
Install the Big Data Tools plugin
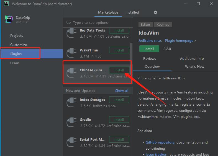119,30
